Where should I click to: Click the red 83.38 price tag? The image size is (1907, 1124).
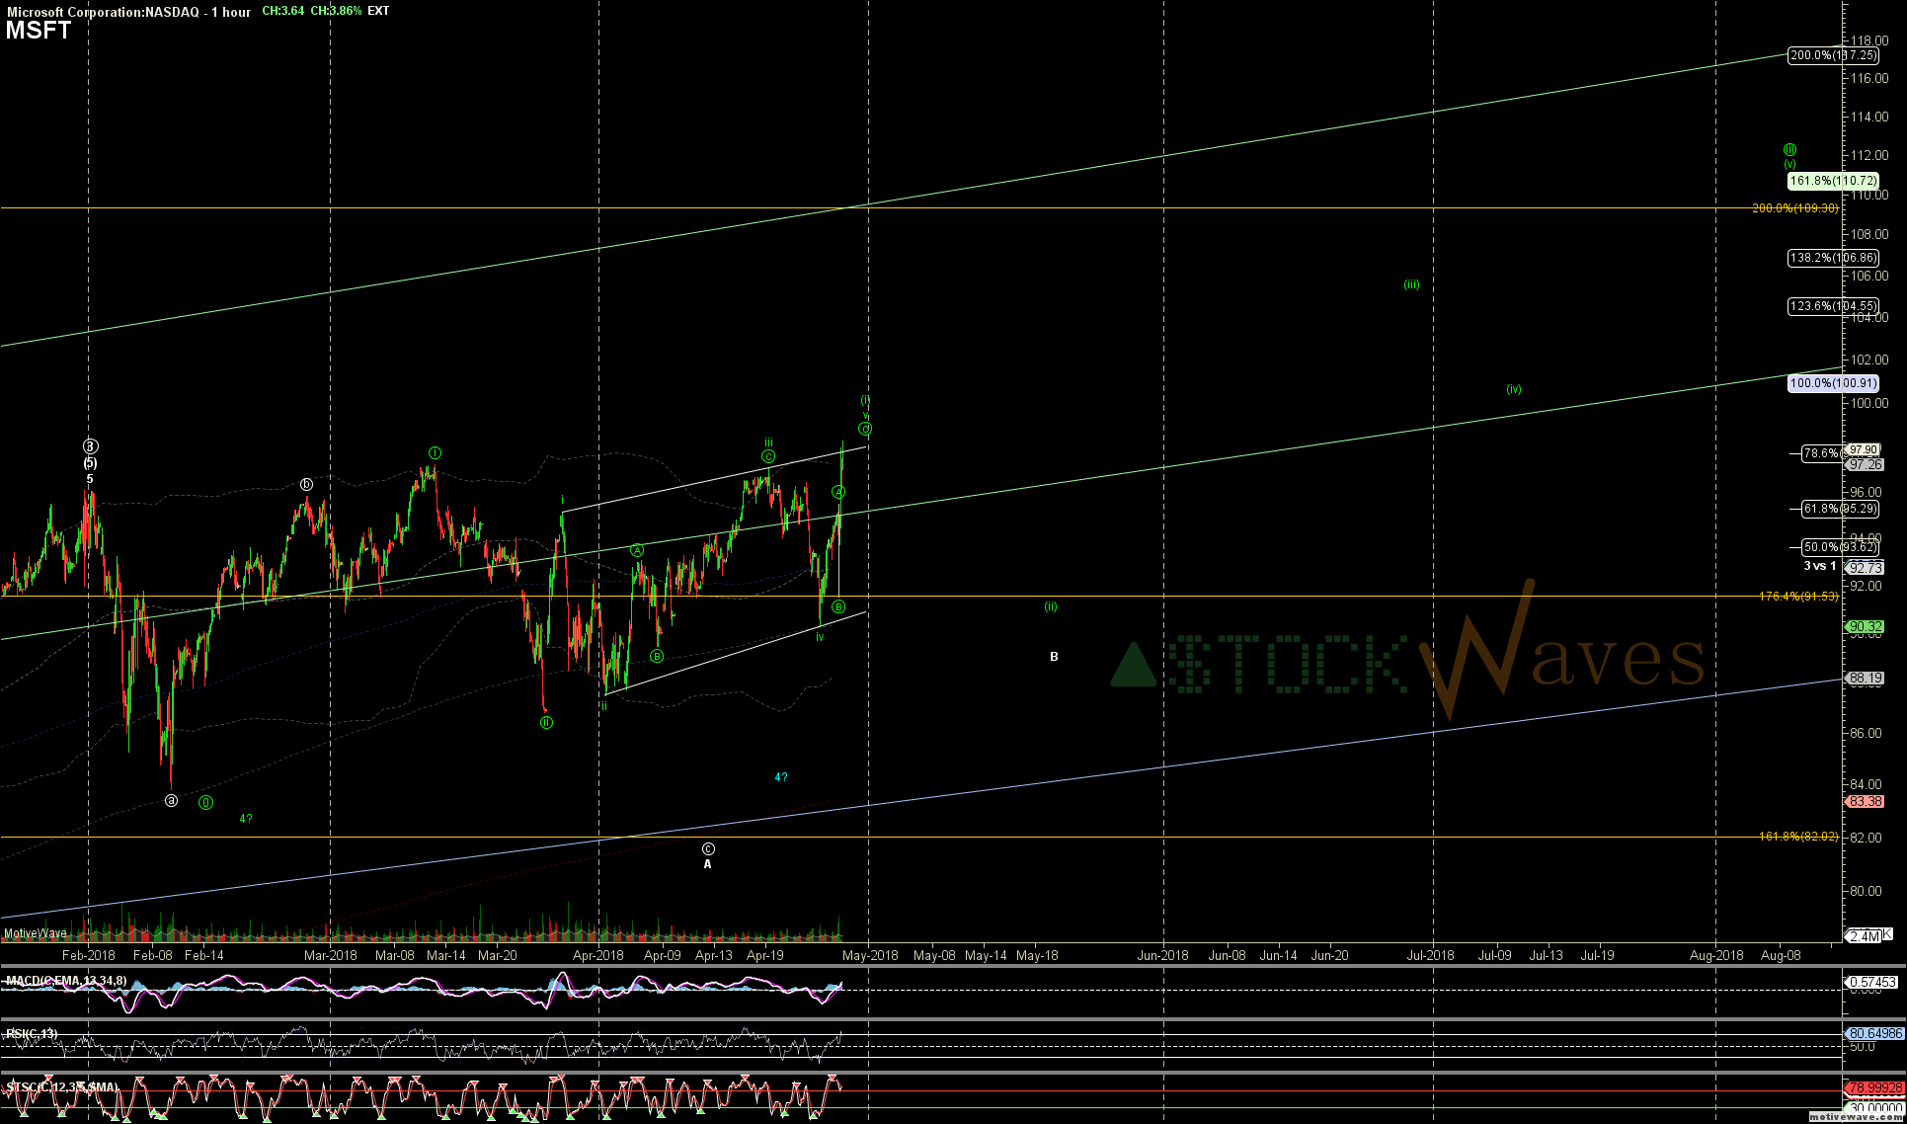point(1866,802)
